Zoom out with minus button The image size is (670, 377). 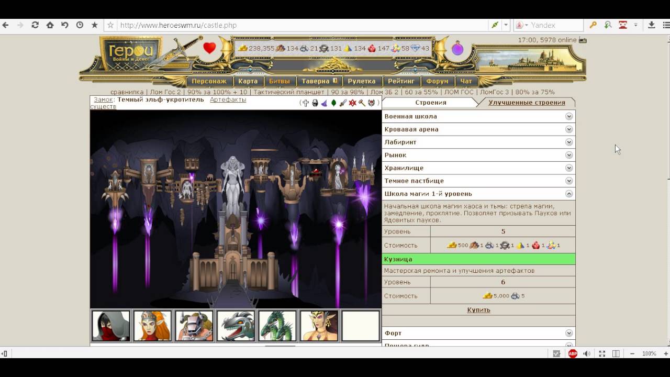(632, 353)
